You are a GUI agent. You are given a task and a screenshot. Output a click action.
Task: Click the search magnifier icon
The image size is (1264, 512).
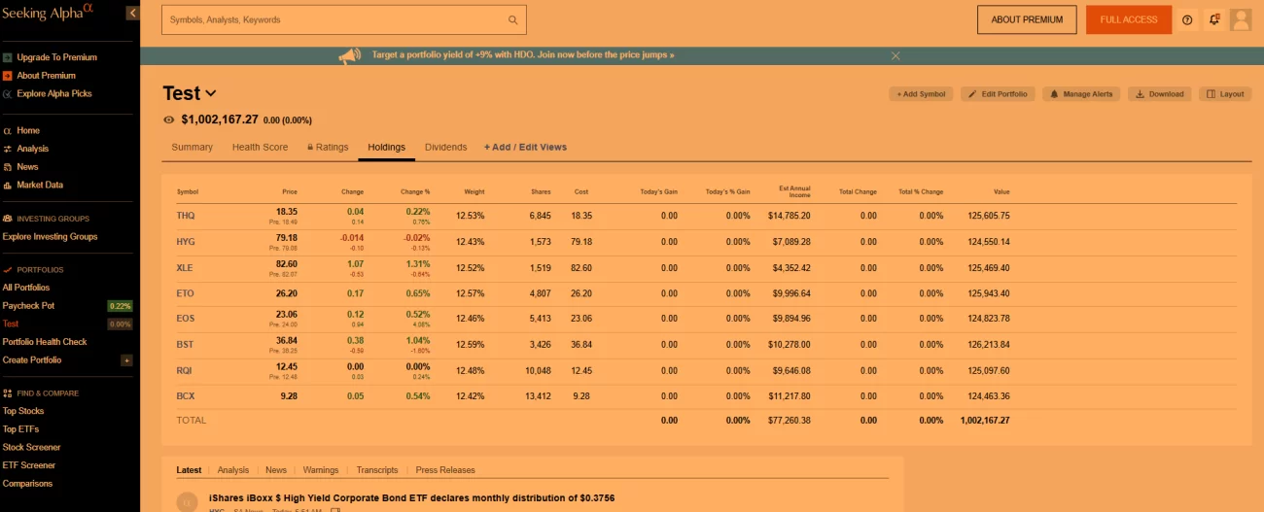click(x=513, y=19)
